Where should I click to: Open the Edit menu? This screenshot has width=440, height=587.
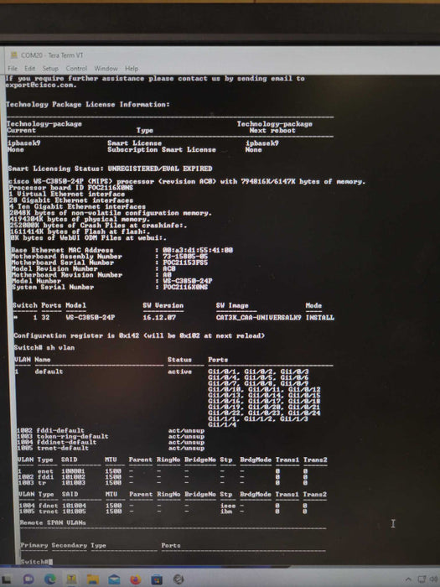coord(29,69)
